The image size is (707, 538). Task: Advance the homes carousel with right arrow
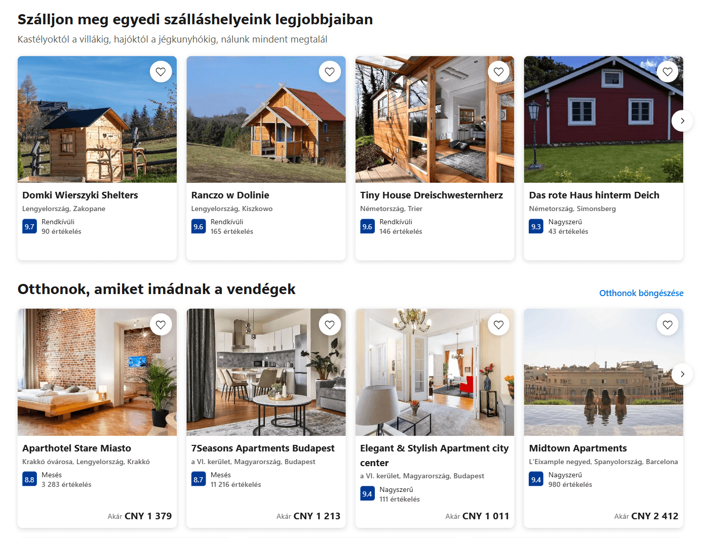point(682,374)
